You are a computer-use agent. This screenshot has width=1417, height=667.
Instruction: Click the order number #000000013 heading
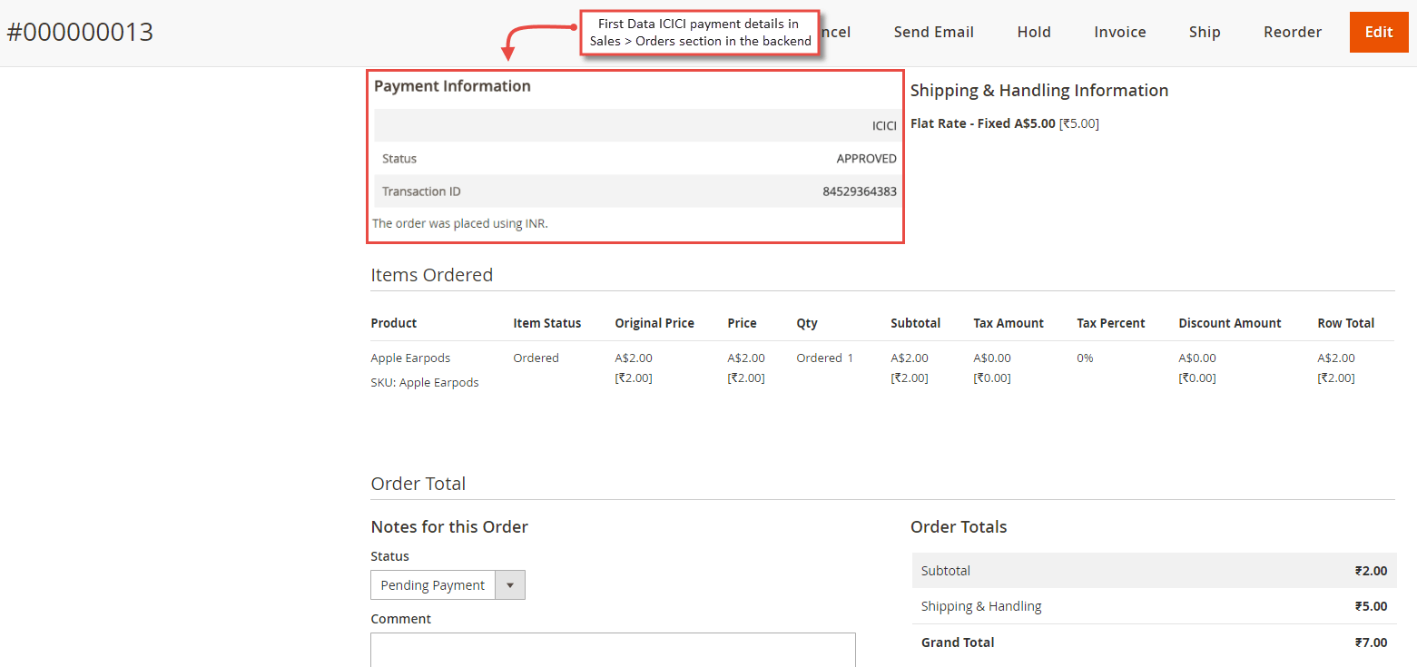pyautogui.click(x=80, y=31)
